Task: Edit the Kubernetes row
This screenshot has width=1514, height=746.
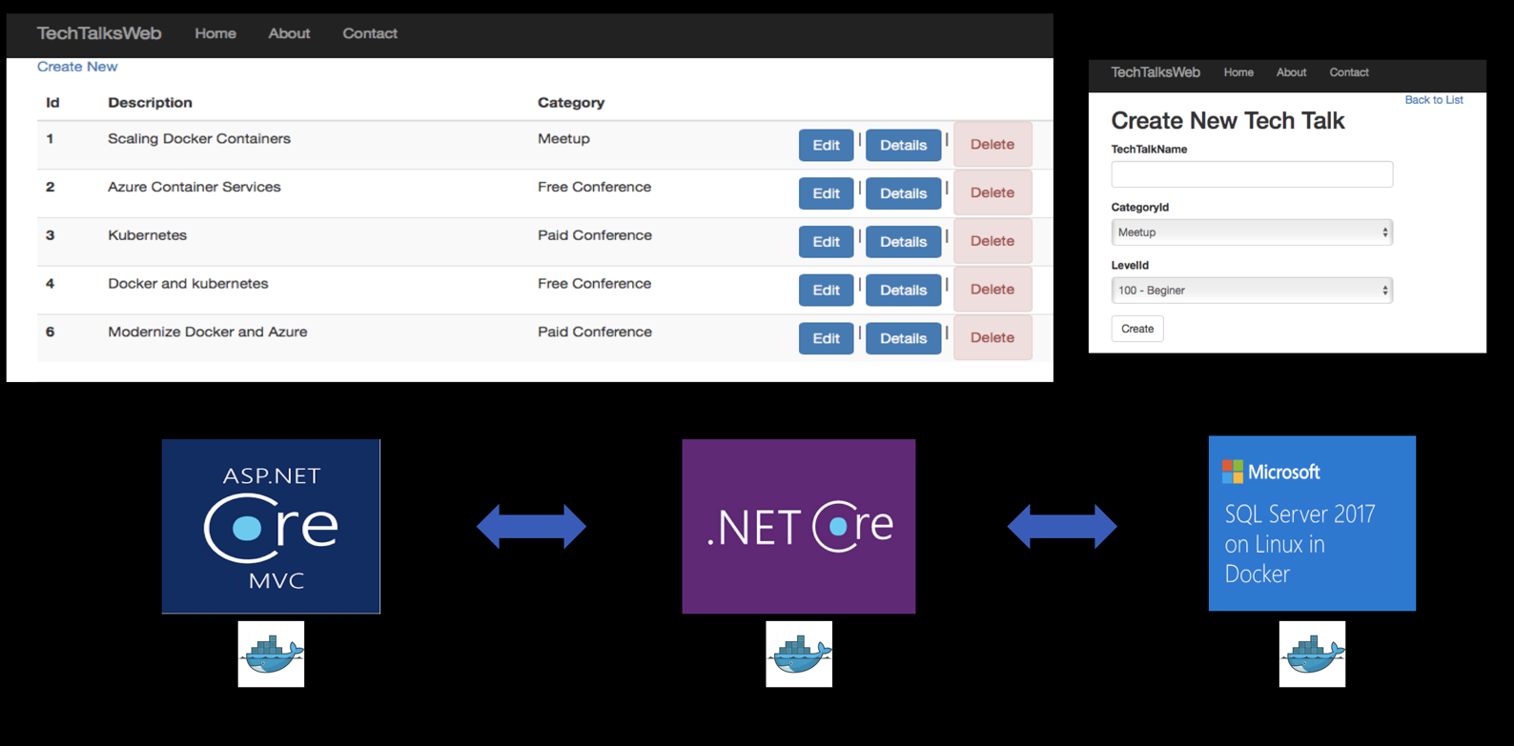Action: tap(826, 242)
